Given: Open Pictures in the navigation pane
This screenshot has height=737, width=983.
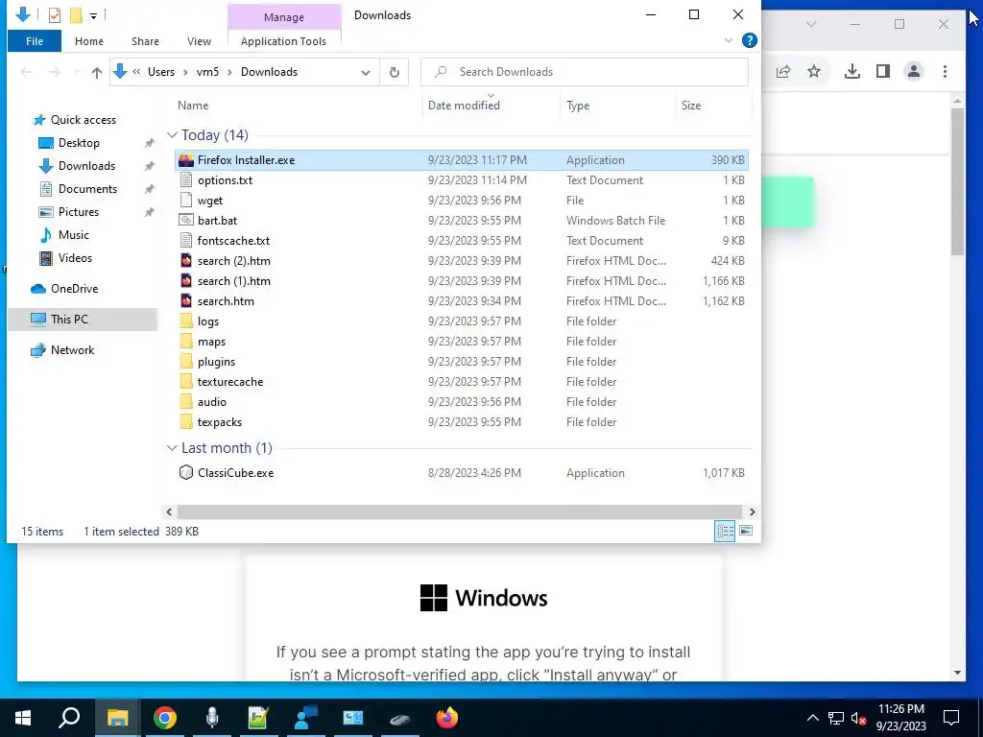Looking at the screenshot, I should pyautogui.click(x=79, y=212).
